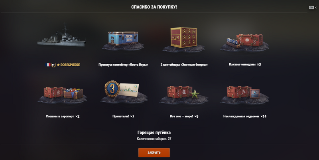Screen dimensions: 319x160
Task: Click the Горящая путёвка bundle title
Action: (154, 132)
